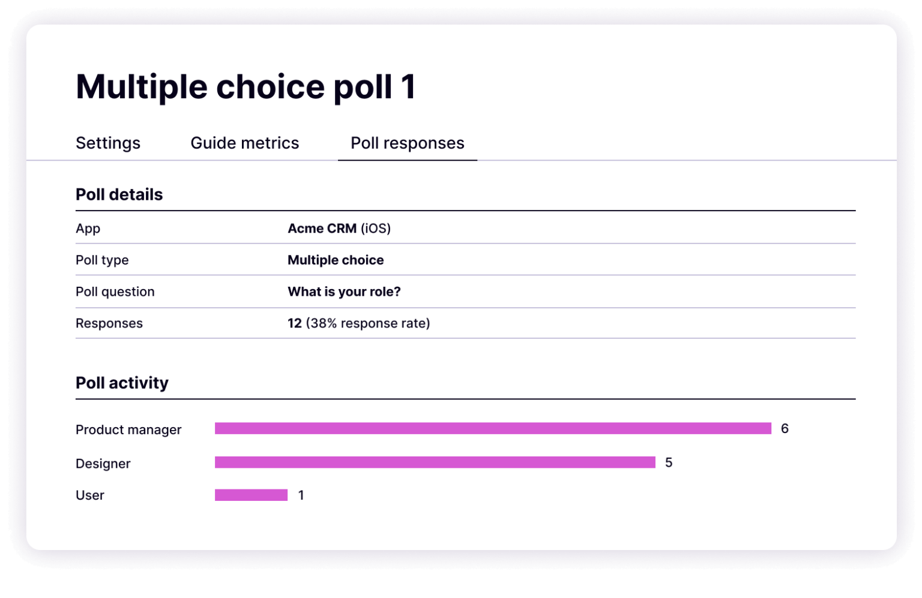Select the User response bar
Viewport: 922px width, 598px height.
pyautogui.click(x=251, y=495)
